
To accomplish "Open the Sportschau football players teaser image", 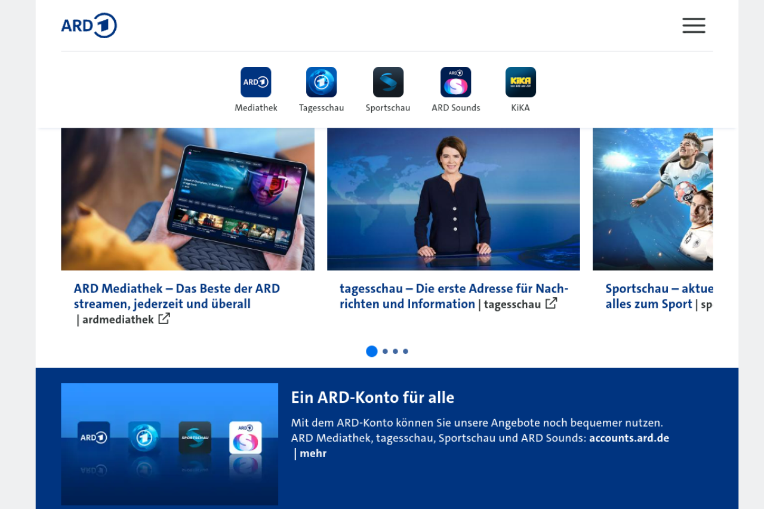I will [x=653, y=199].
